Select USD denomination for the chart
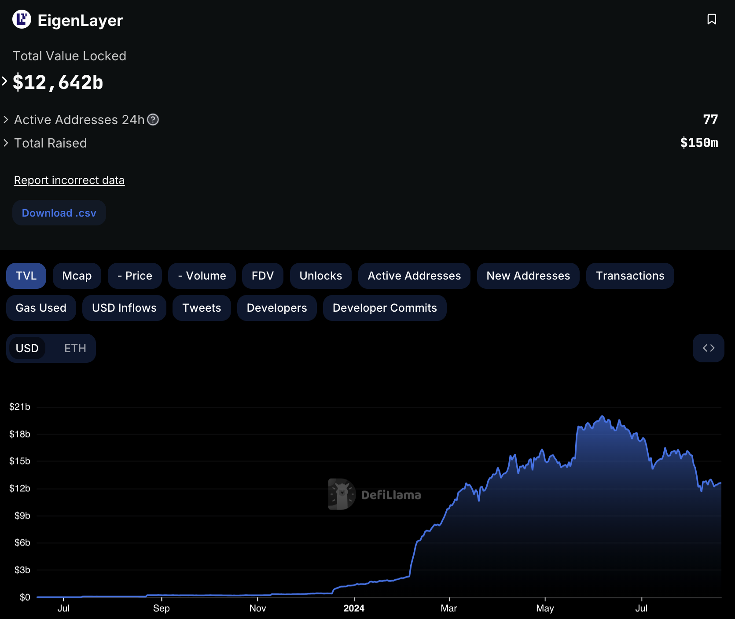This screenshot has width=735, height=619. coord(27,348)
